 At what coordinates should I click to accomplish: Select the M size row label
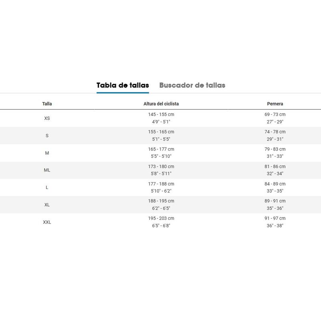pos(47,153)
